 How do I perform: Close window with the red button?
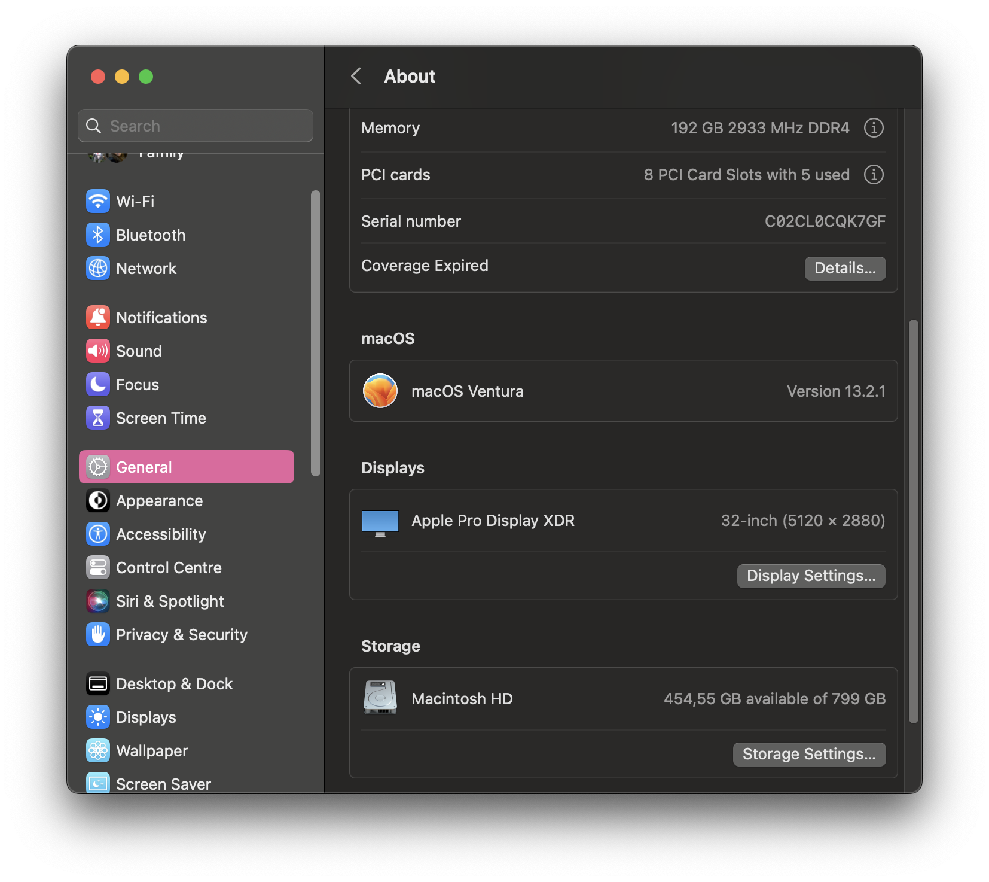coord(98,77)
